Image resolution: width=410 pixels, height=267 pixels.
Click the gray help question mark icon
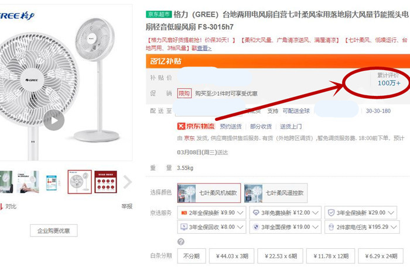[x=180, y=242]
